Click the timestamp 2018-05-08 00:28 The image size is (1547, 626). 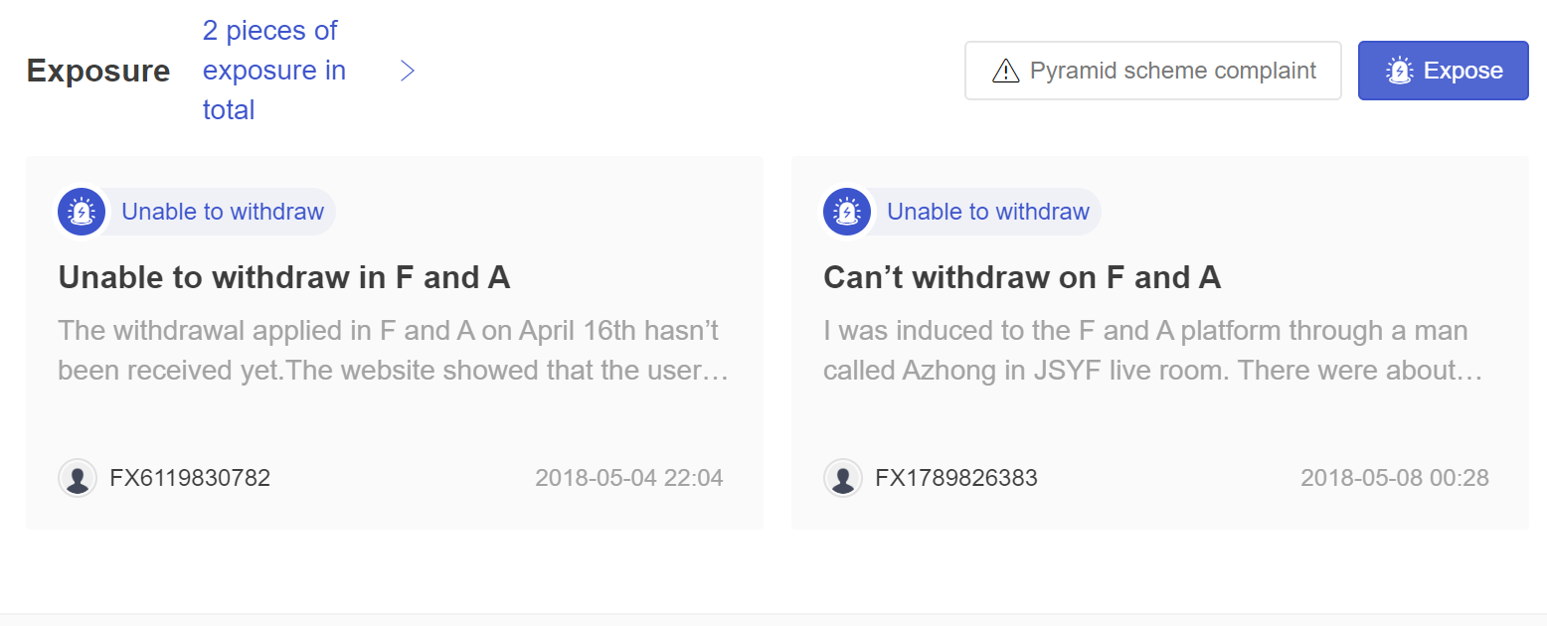tap(1395, 478)
